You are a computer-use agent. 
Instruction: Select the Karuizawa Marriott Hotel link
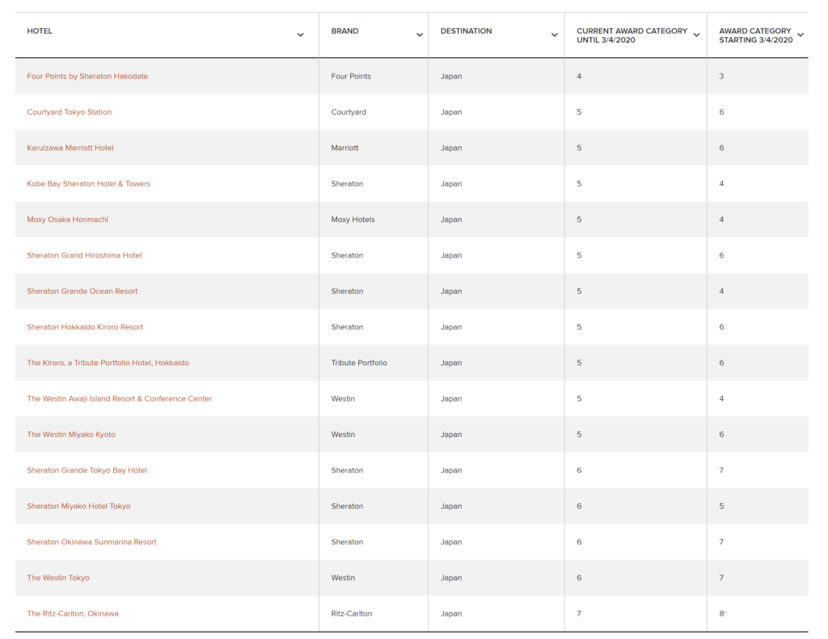tap(70, 148)
